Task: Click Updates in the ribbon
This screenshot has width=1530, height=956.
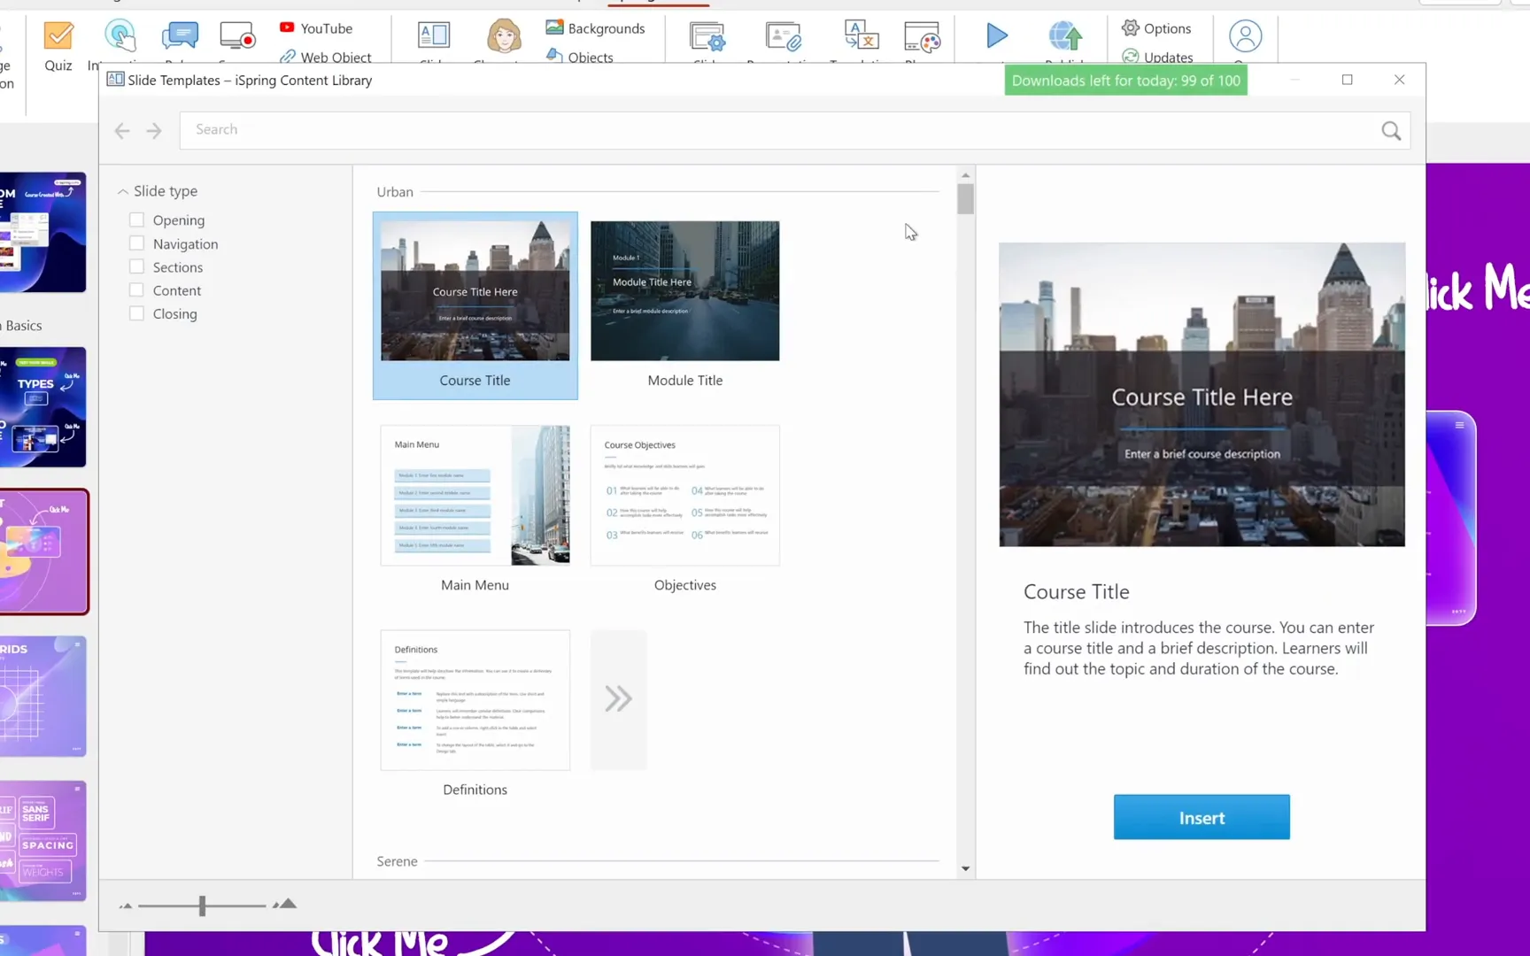Action: point(1157,57)
